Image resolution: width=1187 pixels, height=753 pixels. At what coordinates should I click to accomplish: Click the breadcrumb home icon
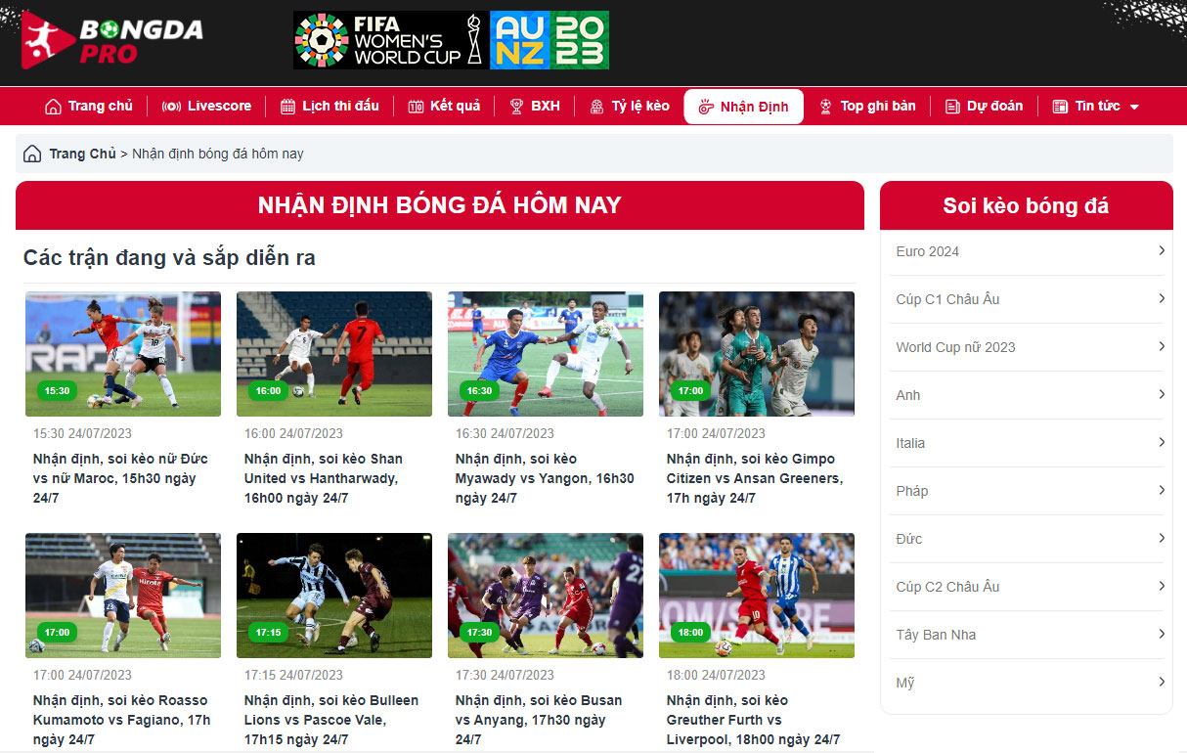32,154
